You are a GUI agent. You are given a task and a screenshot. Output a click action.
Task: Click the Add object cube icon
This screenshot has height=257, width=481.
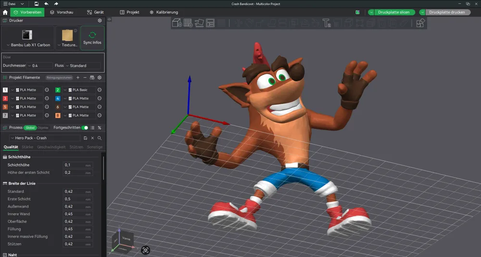(x=177, y=23)
